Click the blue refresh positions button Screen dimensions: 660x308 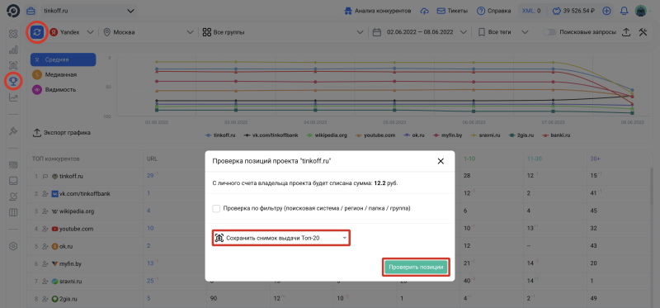tap(36, 32)
